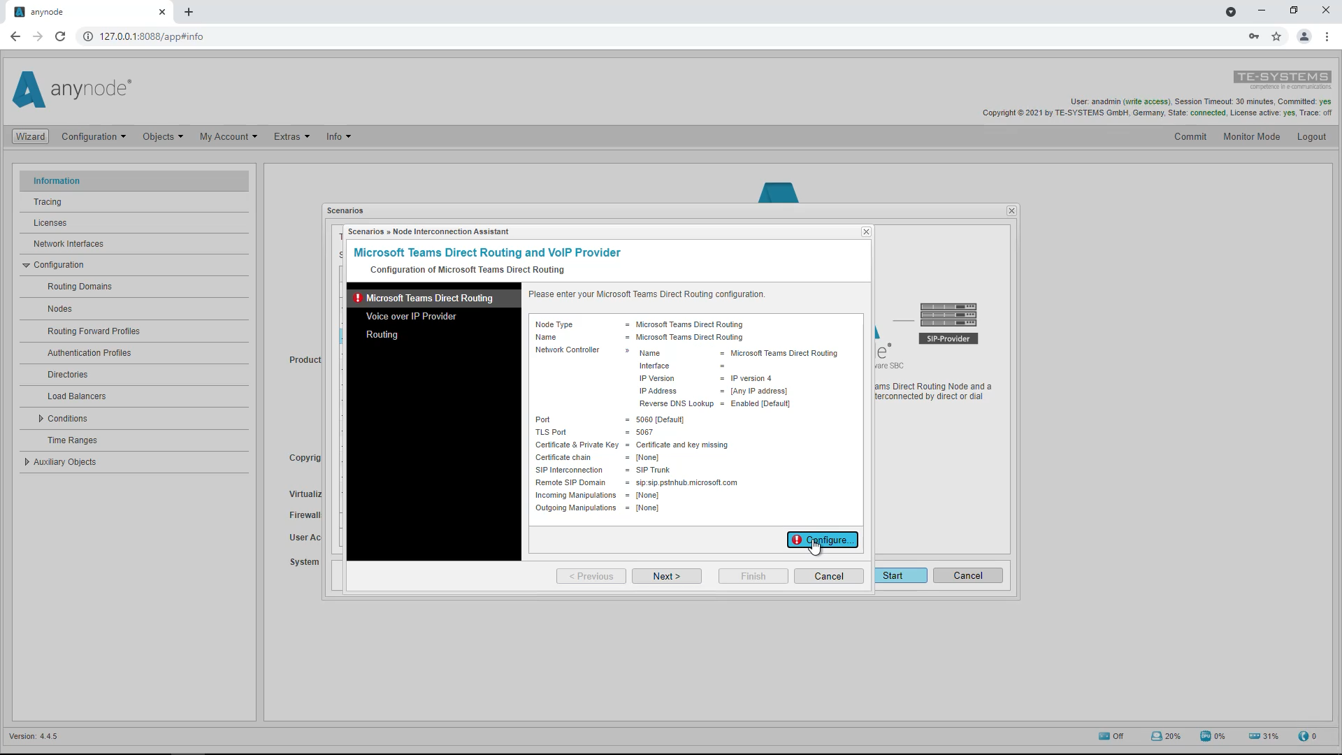
Task: Expand the Auxiliary Objects section
Action: click(x=27, y=461)
